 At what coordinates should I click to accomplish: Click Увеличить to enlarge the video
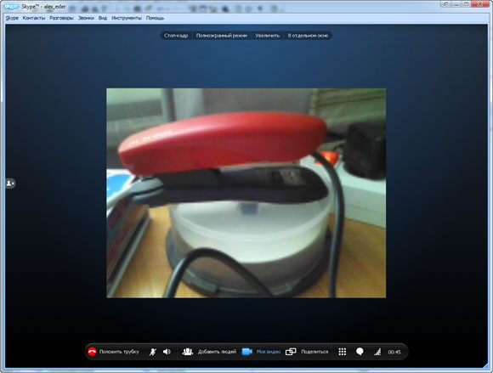tap(267, 36)
